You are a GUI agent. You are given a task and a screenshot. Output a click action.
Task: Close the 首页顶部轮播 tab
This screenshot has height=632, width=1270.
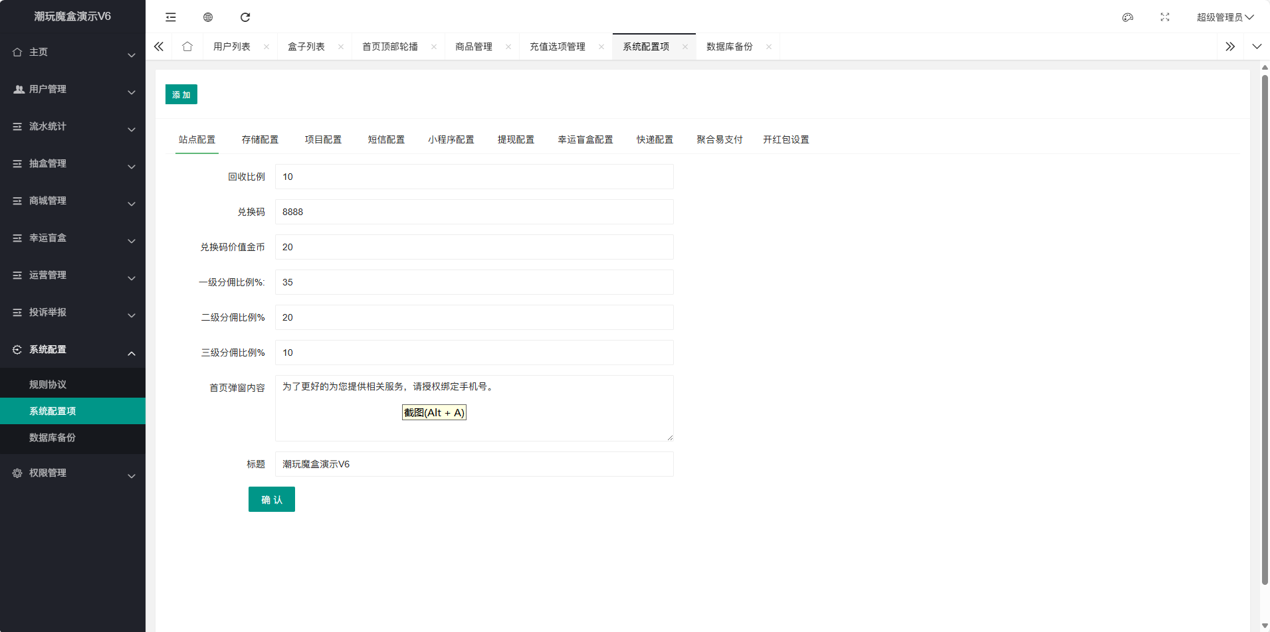pyautogui.click(x=434, y=46)
